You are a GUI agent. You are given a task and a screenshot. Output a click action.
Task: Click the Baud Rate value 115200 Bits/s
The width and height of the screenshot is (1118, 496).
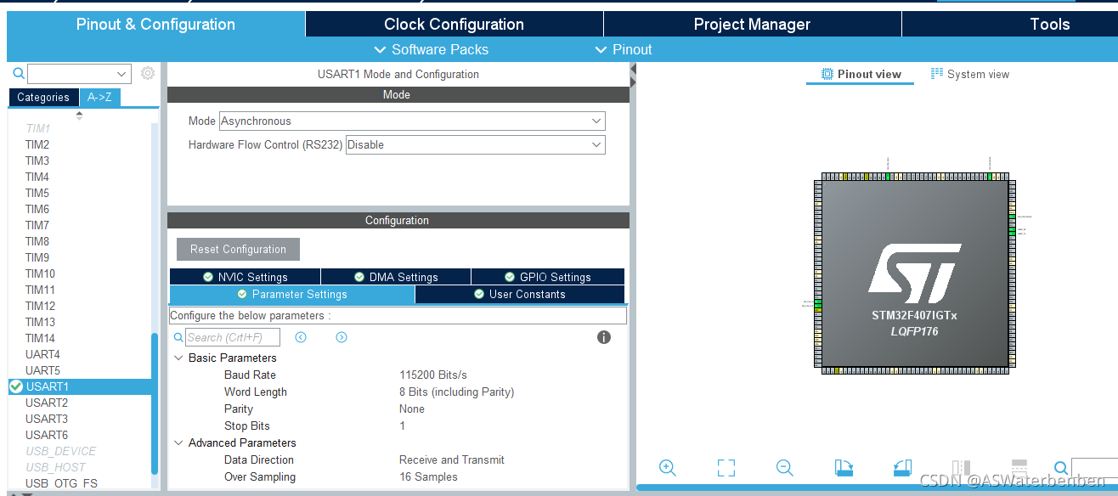(x=433, y=375)
